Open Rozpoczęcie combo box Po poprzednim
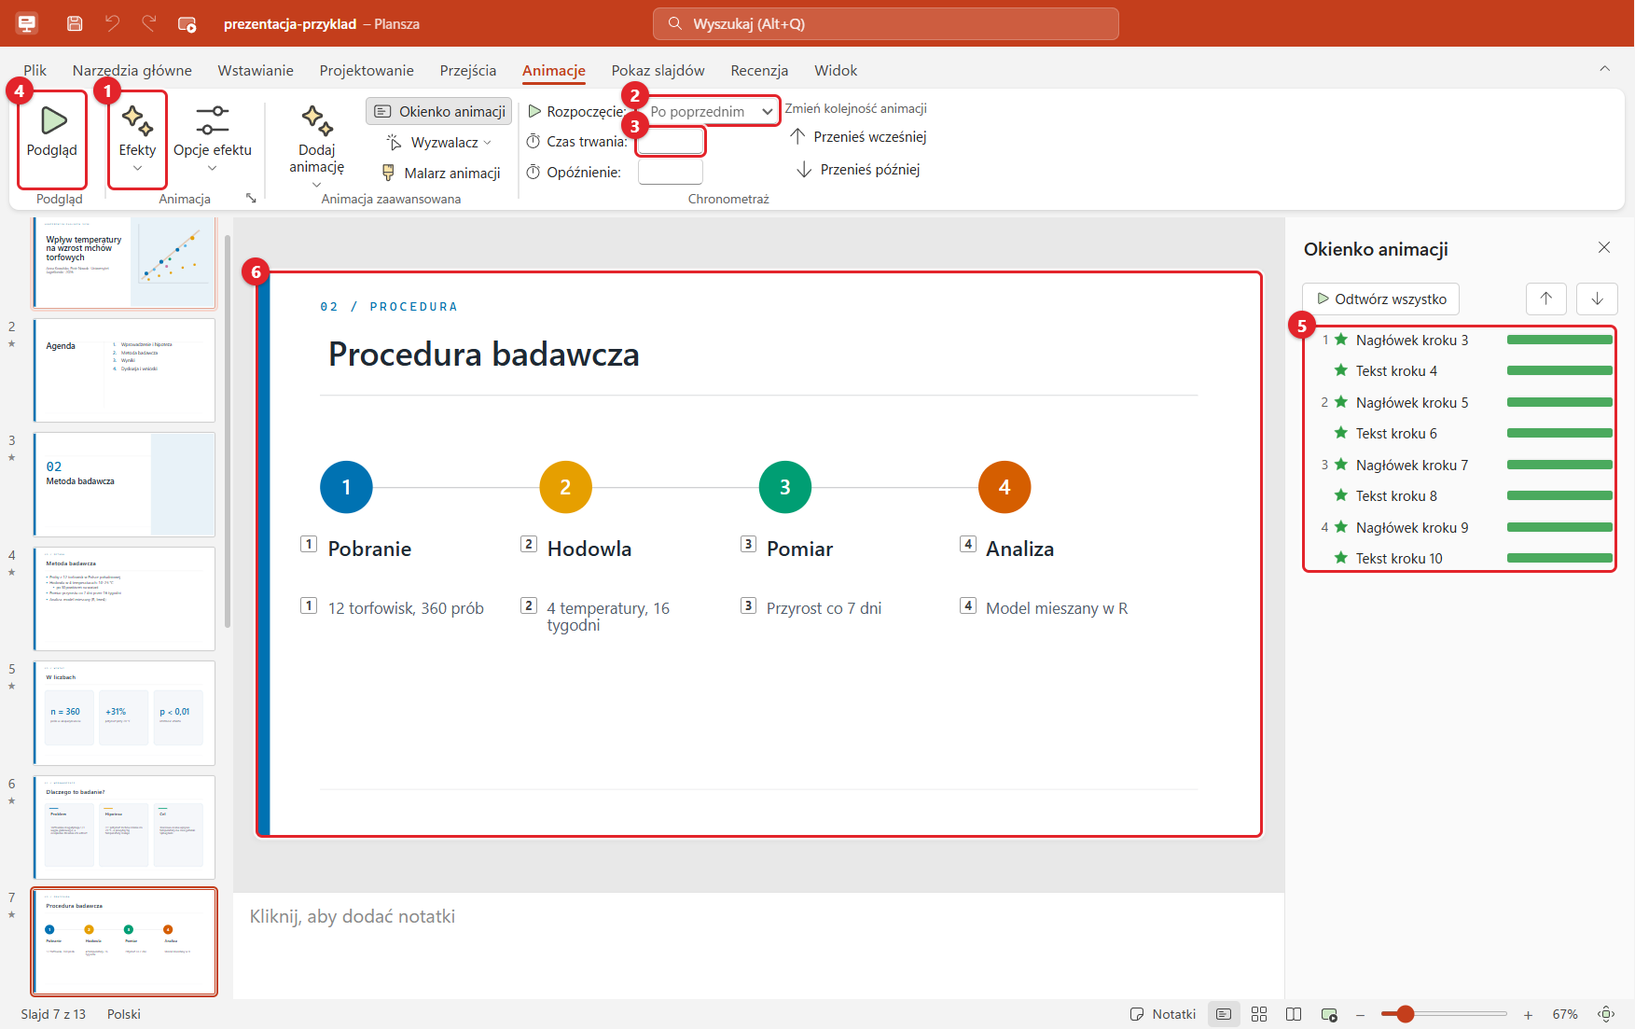 coord(712,112)
